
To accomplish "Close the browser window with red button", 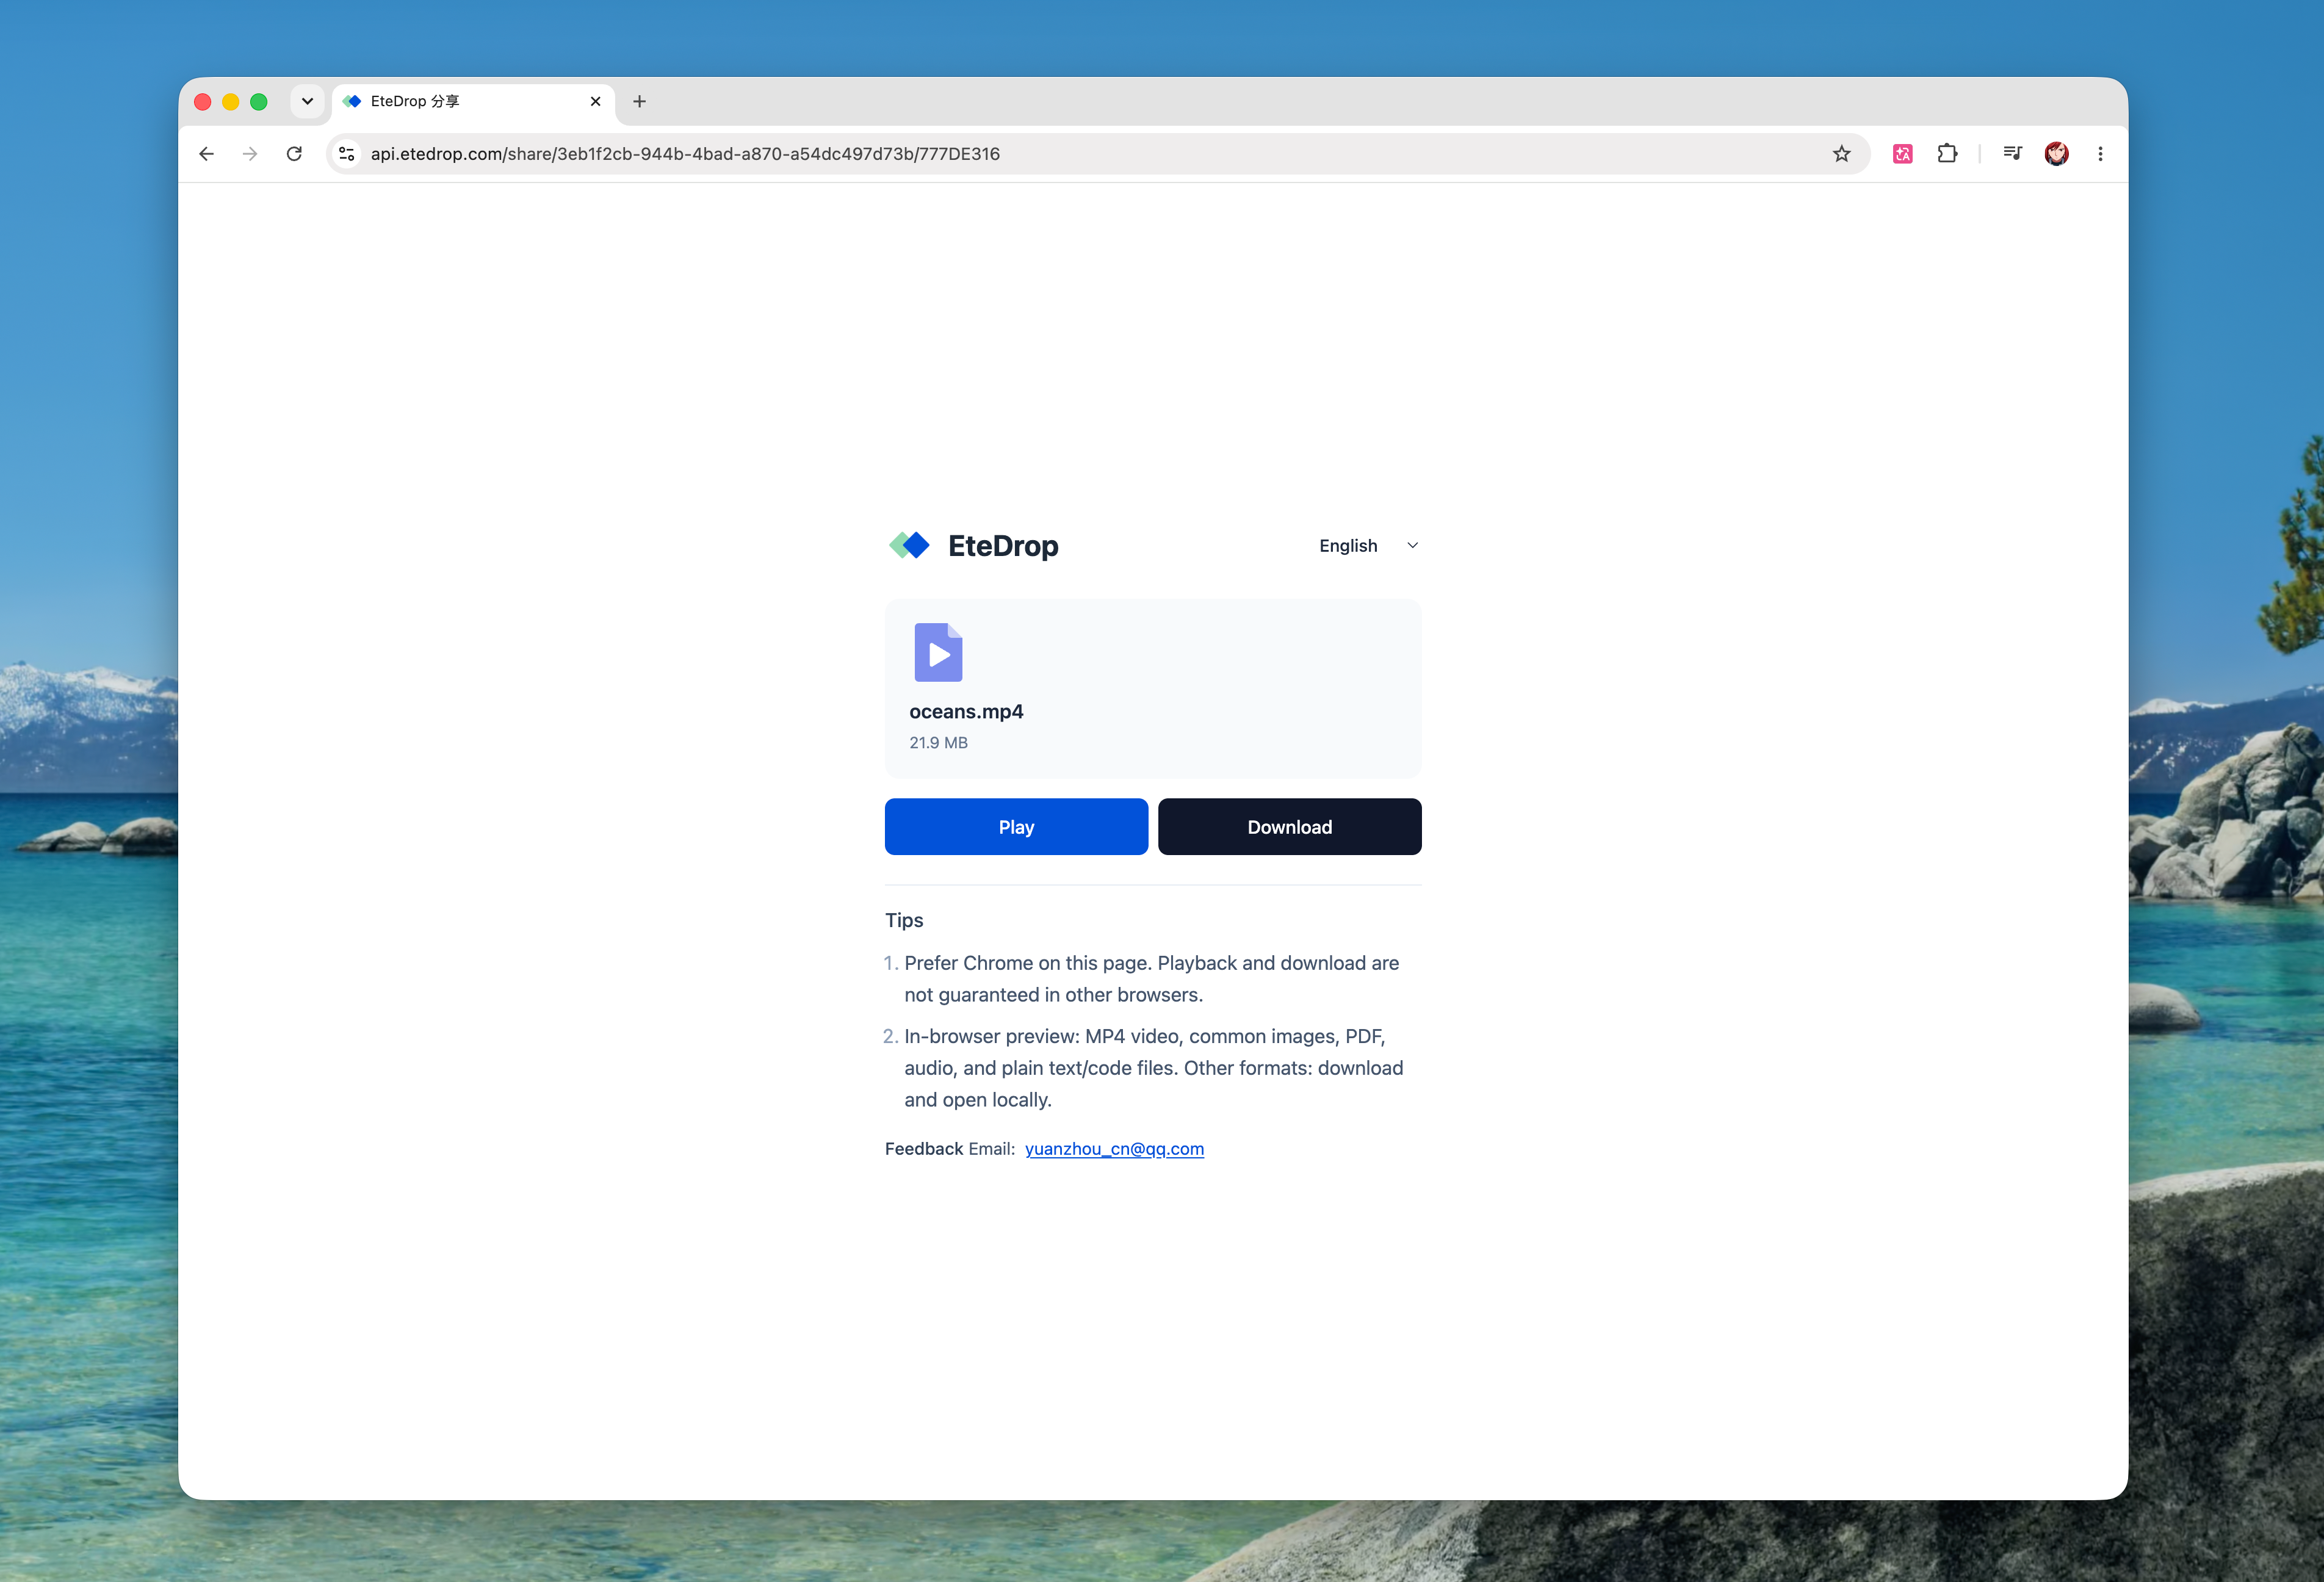I will (203, 102).
